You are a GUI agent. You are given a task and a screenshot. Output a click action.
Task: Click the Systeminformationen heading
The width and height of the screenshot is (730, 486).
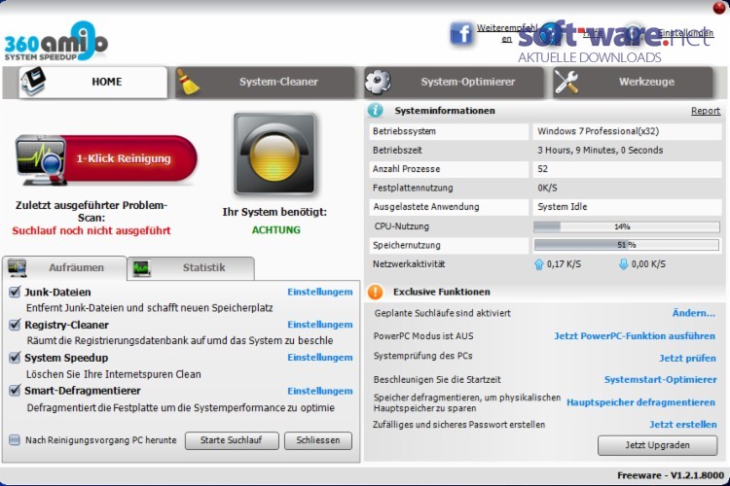point(445,111)
